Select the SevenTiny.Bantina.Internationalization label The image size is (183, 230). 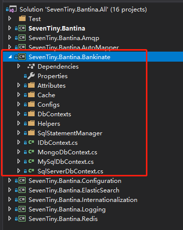coord(83,200)
